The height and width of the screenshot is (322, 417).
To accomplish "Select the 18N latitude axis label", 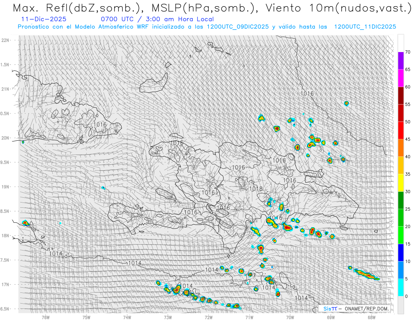I will (5, 236).
